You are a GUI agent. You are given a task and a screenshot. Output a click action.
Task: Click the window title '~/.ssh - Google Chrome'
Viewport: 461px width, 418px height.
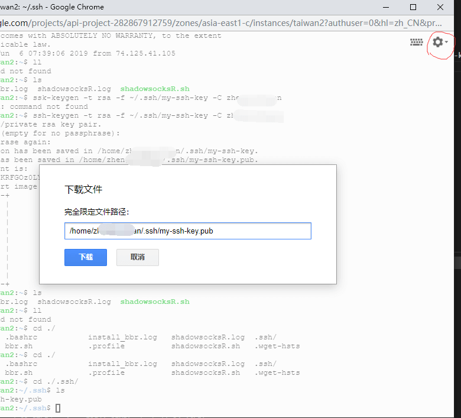(53, 7)
